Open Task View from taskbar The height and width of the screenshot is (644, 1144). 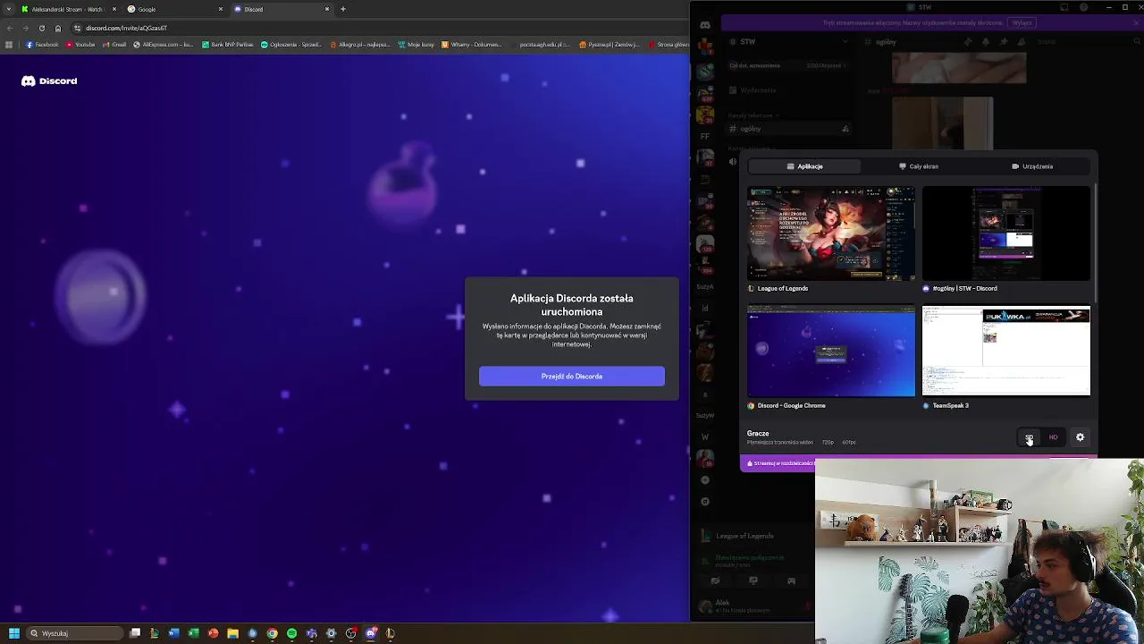pyautogui.click(x=135, y=633)
